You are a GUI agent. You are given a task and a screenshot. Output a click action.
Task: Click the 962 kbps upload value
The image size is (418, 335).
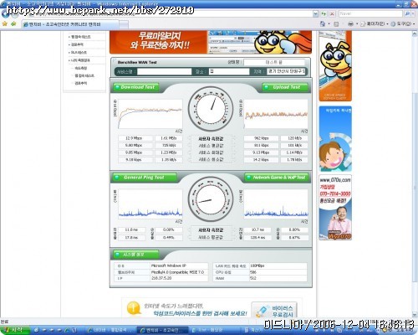261,138
